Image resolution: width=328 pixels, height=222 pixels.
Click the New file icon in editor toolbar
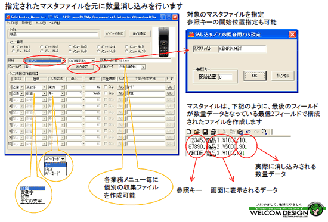point(189,132)
